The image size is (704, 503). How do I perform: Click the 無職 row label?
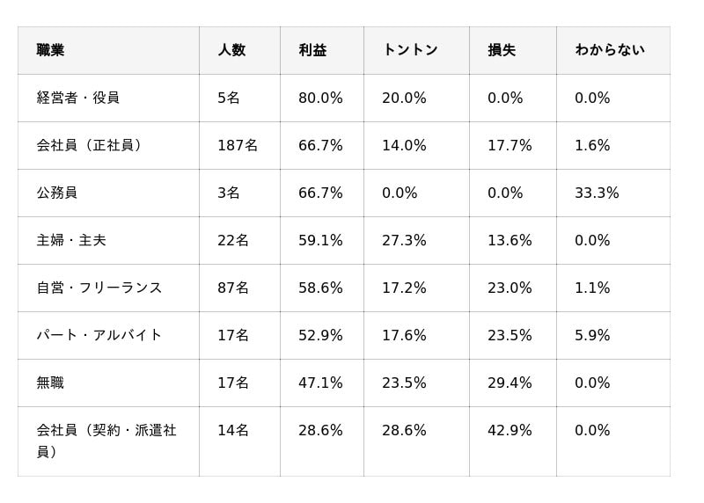point(50,383)
